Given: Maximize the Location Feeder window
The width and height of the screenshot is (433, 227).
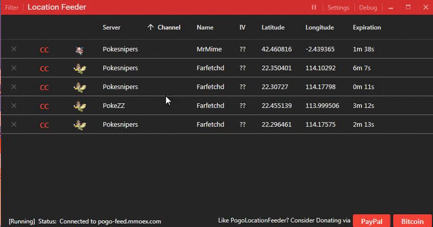Looking at the screenshot, I should [x=408, y=7].
